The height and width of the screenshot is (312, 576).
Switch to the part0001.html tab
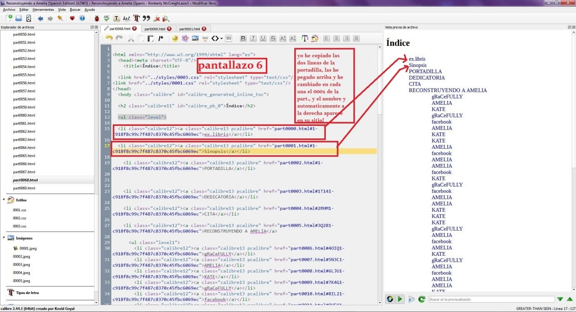tap(189, 28)
